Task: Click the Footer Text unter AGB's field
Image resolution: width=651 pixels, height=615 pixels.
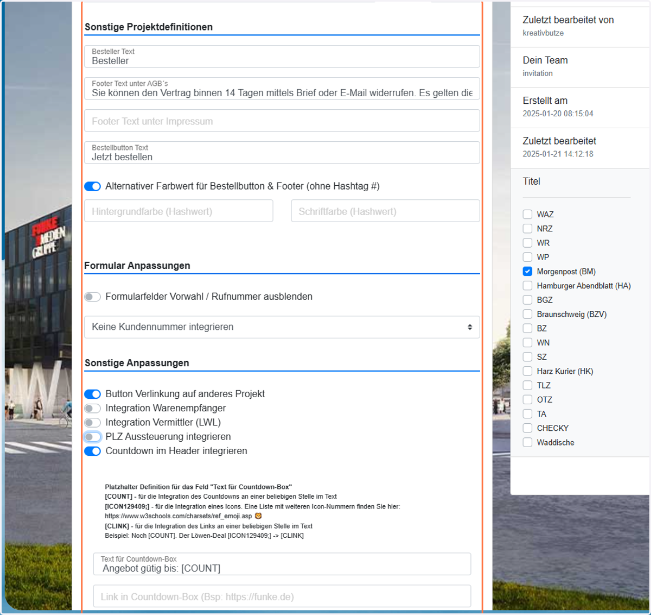Action: pyautogui.click(x=282, y=89)
